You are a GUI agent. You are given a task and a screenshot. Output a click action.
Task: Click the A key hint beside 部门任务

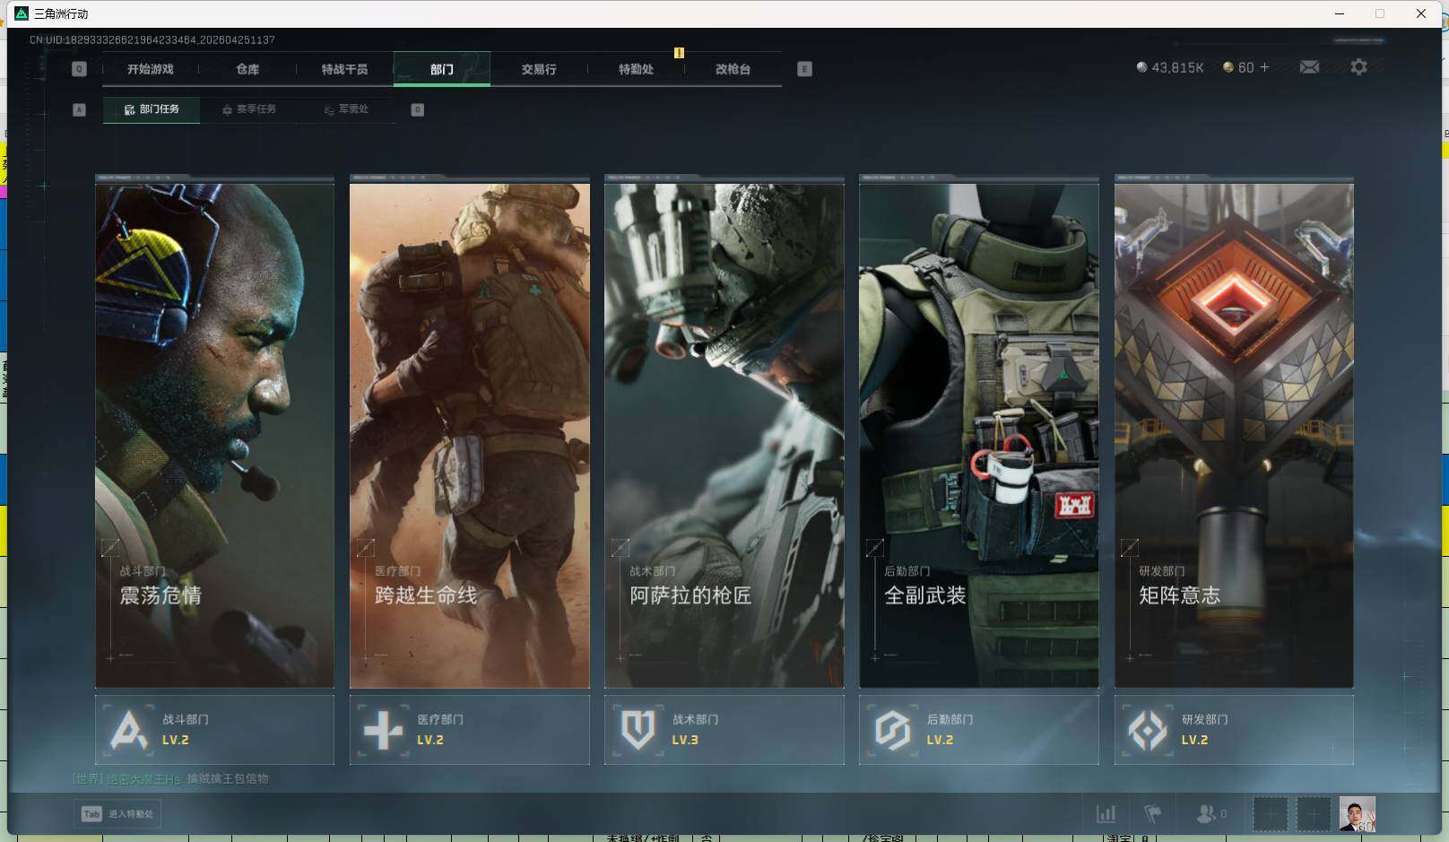tap(79, 109)
